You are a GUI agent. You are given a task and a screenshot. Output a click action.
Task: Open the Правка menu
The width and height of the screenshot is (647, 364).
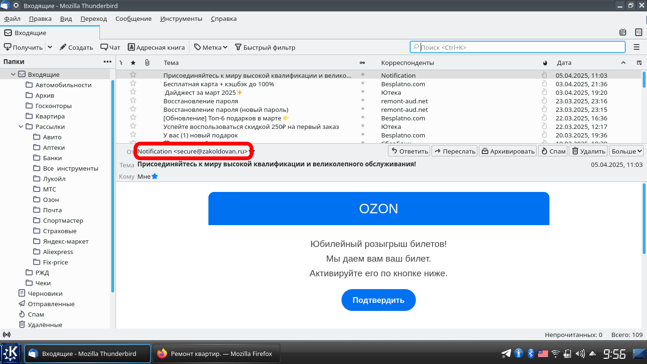point(40,18)
